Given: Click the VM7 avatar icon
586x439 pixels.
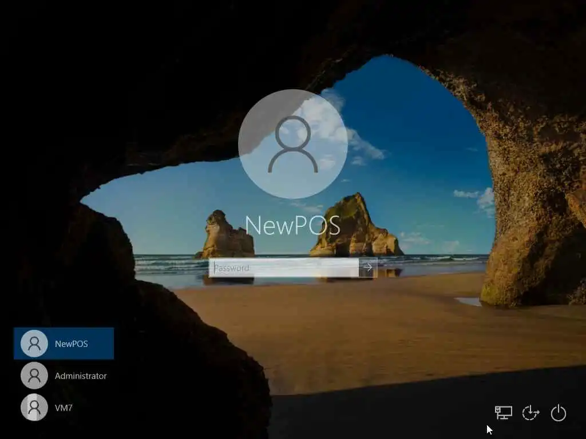Looking at the screenshot, I should click(x=34, y=408).
